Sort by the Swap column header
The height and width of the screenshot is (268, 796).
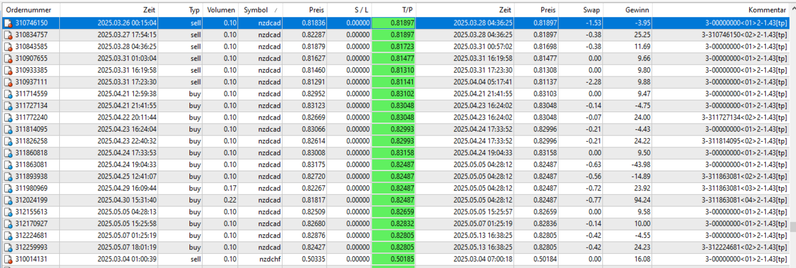[581, 10]
